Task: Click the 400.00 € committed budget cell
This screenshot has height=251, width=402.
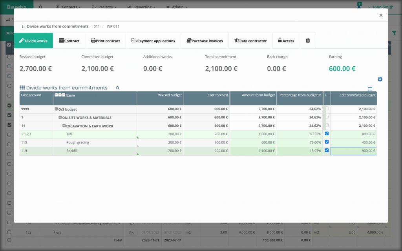Action: (354, 143)
